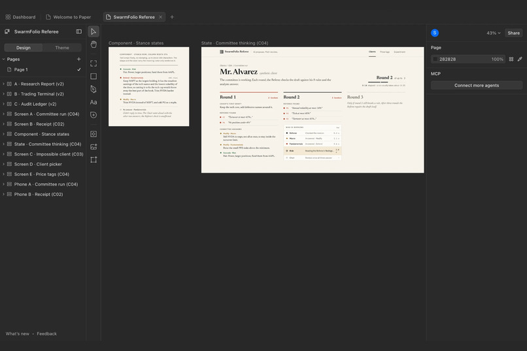
Task: Select the Pen tool
Action: click(93, 89)
